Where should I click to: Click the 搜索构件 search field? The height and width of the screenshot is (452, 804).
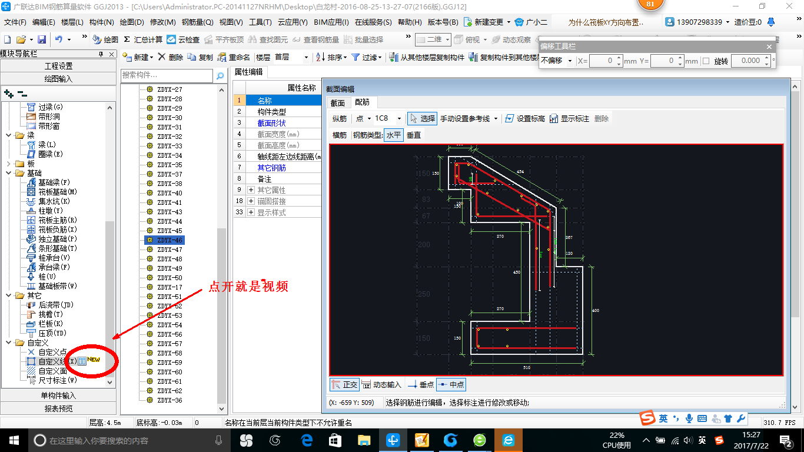[167, 76]
